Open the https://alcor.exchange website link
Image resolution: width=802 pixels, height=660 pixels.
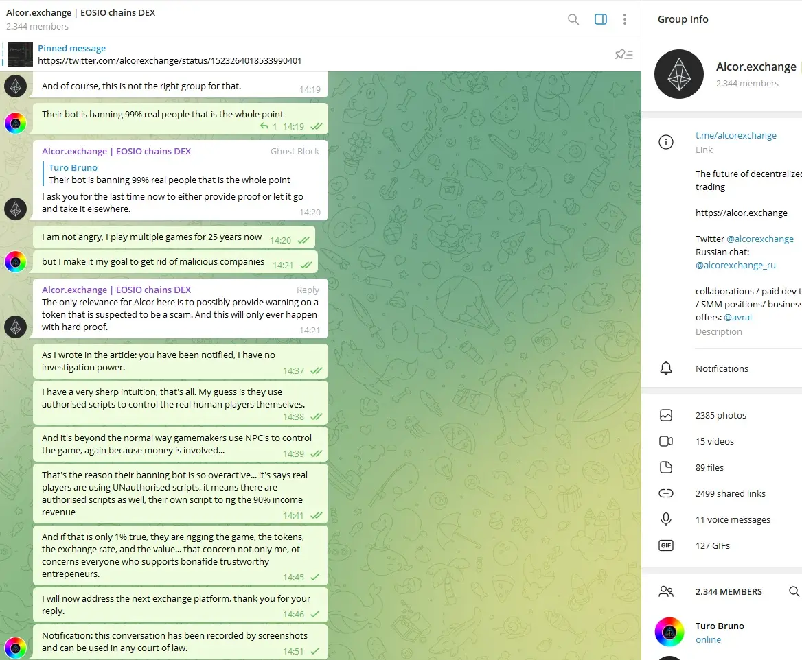tap(741, 213)
